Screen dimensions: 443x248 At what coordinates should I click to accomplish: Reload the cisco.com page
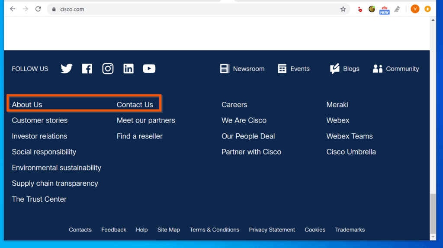click(38, 9)
